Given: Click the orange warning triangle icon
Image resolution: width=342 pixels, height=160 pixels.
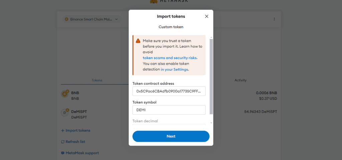Looking at the screenshot, I should (138, 41).
